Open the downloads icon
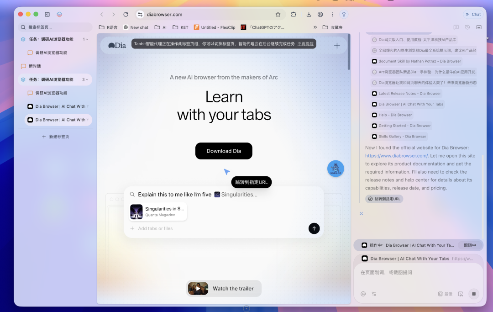Screen dimensions: 493x312 [309, 15]
